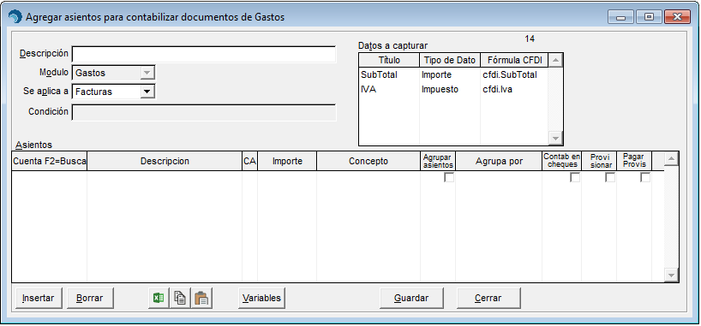Click the Importe column header in Asientos
Viewport: 701px width, 326px height.
pos(287,161)
